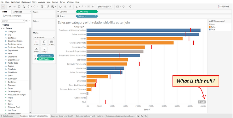Open the Automatic mark type dropdown
The height and width of the screenshot is (118, 233).
(44, 37)
